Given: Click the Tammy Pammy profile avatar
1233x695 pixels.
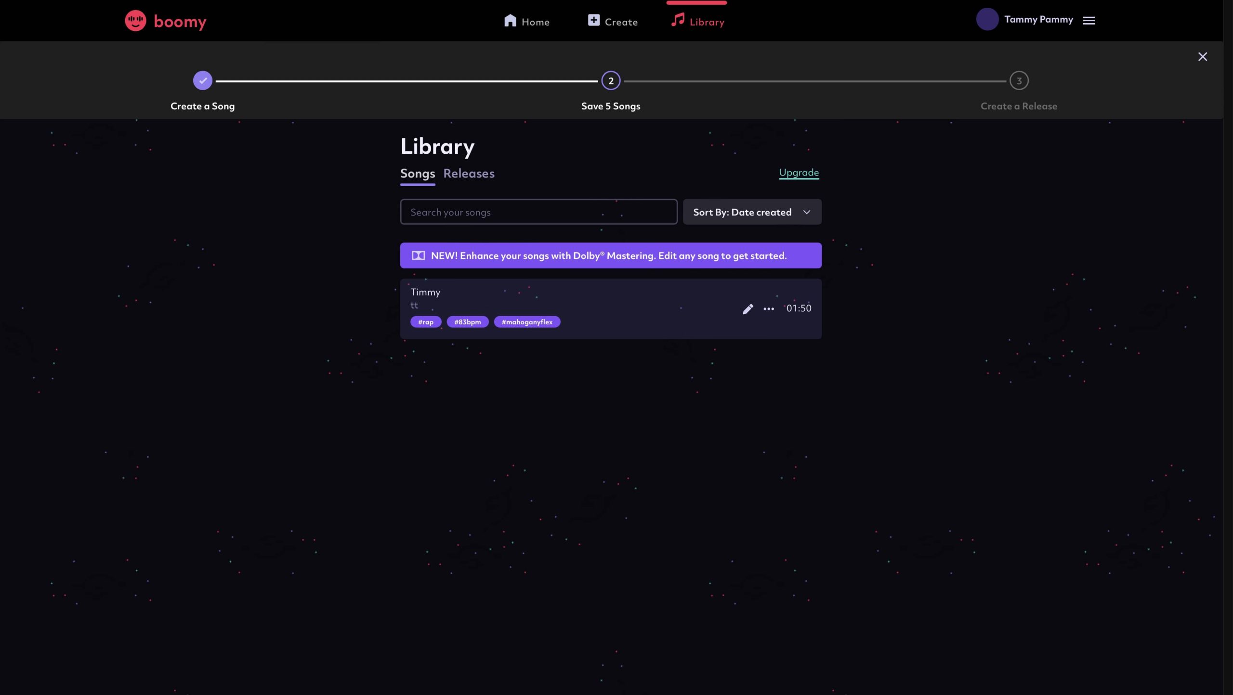Looking at the screenshot, I should coord(987,20).
